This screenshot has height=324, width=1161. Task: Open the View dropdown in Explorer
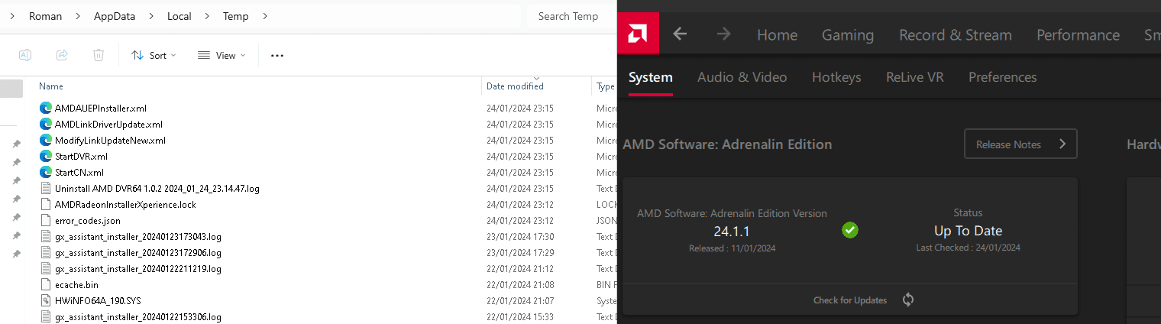point(222,55)
